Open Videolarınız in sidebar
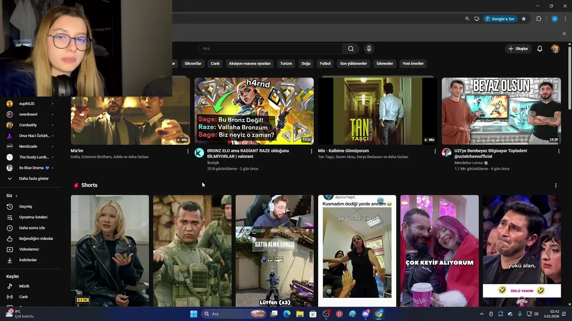This screenshot has height=321, width=572. [x=30, y=249]
